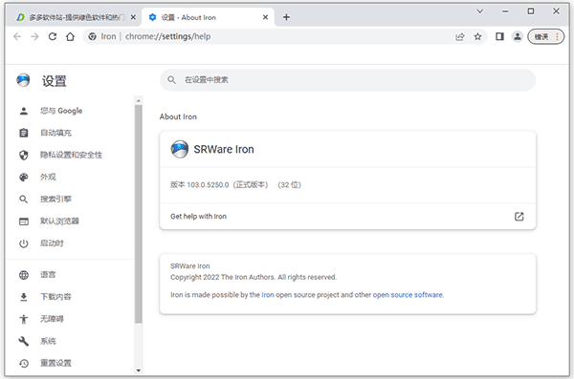
Task: Click the external link icon for Iron help
Action: (519, 217)
